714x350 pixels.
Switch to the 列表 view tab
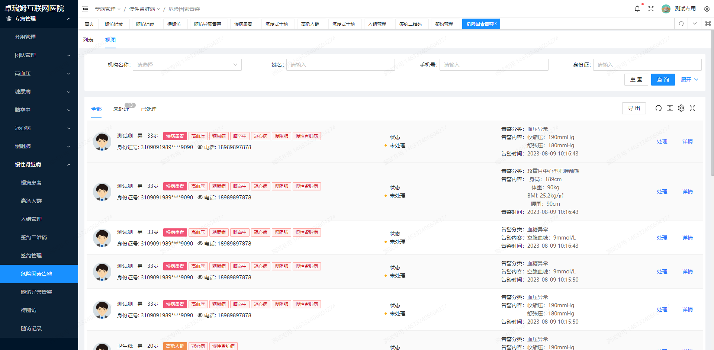pos(88,40)
